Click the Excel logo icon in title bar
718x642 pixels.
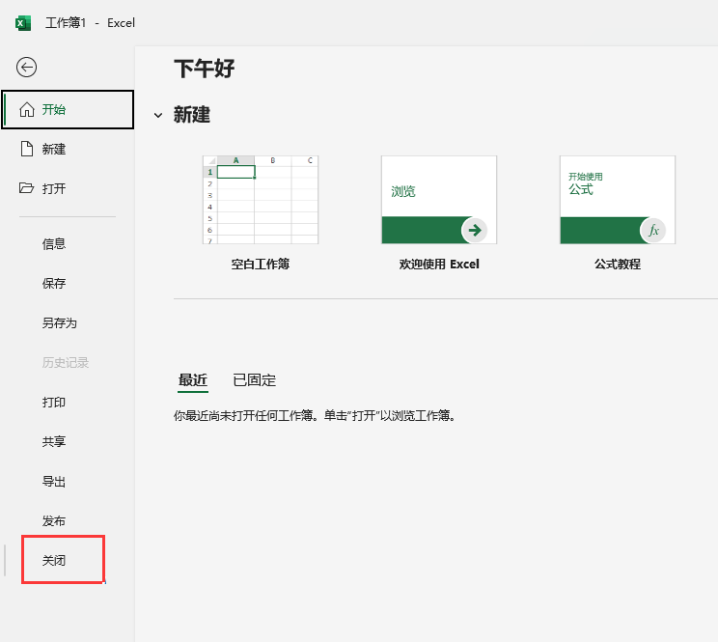pyautogui.click(x=23, y=23)
